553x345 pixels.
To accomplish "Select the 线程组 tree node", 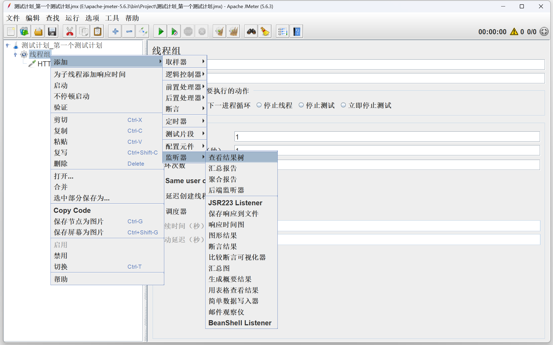I will click(x=40, y=54).
